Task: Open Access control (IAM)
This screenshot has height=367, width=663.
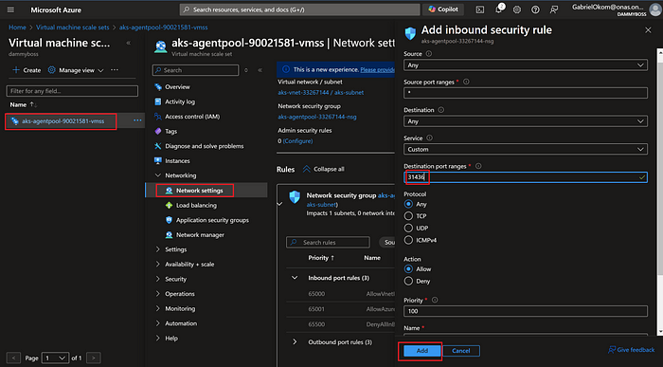Action: tap(192, 117)
